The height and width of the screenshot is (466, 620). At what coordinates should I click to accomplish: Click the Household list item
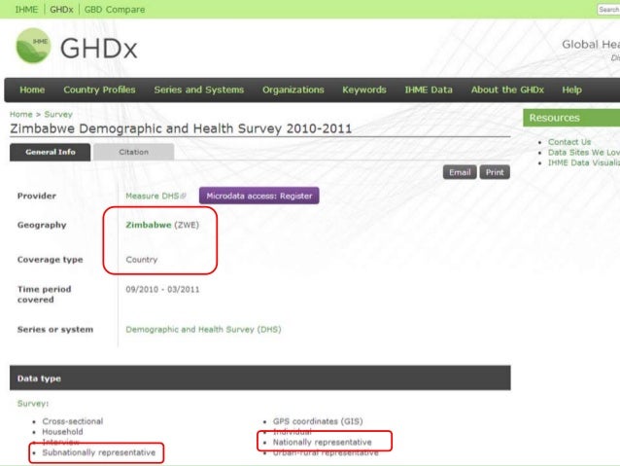(62, 432)
